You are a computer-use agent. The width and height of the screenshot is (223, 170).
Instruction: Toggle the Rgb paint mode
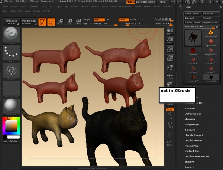click(x=99, y=19)
